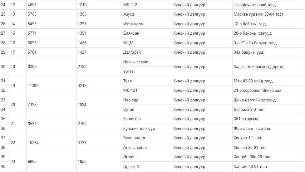This screenshot has height=172, width=305.
Task: Select the Ихэр удам cell
Action: (133, 24)
